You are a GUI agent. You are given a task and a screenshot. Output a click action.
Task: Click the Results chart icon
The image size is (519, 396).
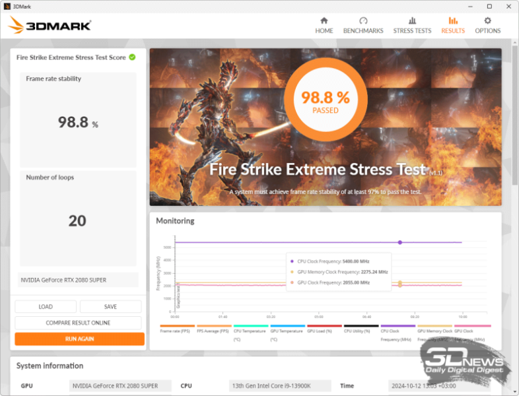pyautogui.click(x=453, y=21)
